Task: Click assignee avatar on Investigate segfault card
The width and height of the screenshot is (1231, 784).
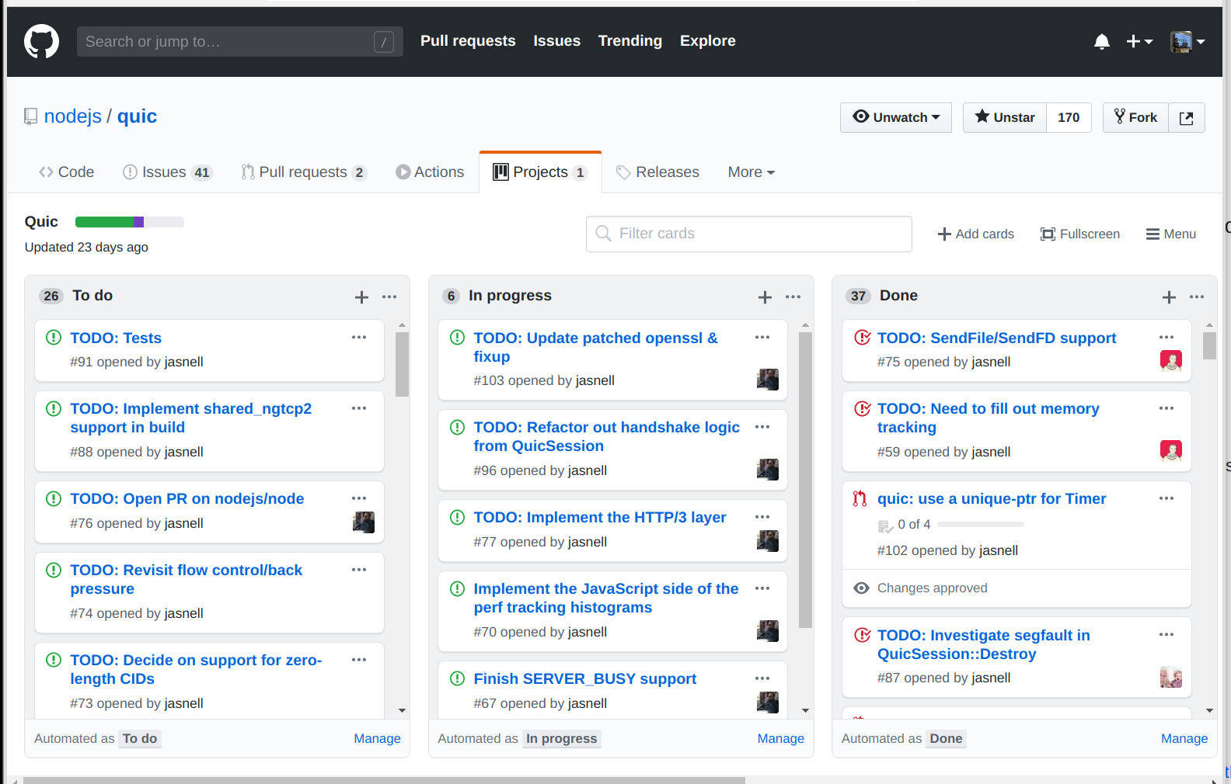Action: 1171,677
